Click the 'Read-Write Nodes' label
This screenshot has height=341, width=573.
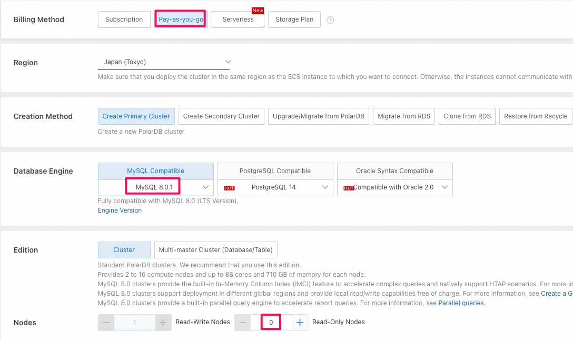203,322
